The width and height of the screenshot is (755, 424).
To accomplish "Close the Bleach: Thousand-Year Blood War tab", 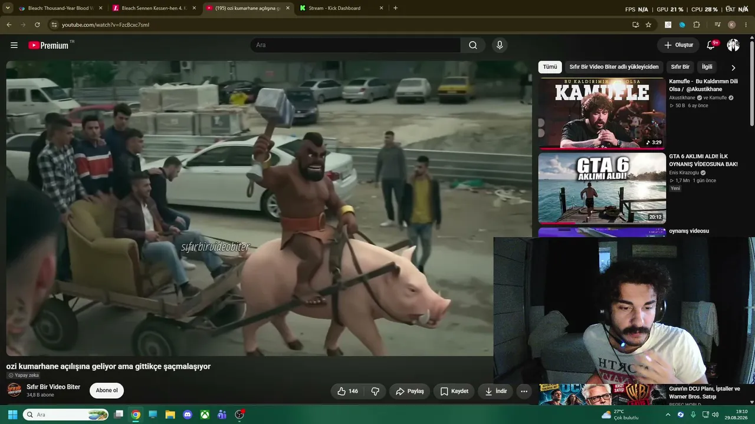I will tap(100, 8).
